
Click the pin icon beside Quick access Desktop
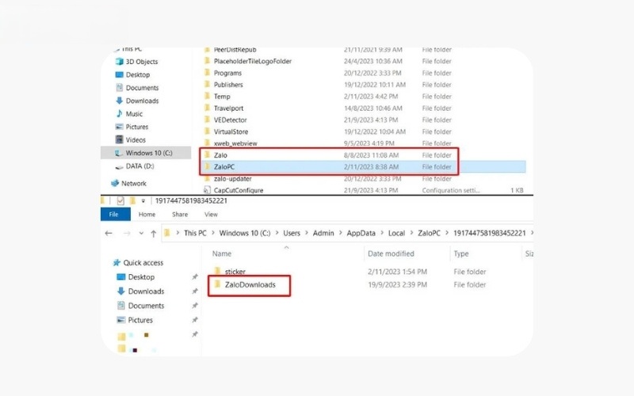pos(195,276)
